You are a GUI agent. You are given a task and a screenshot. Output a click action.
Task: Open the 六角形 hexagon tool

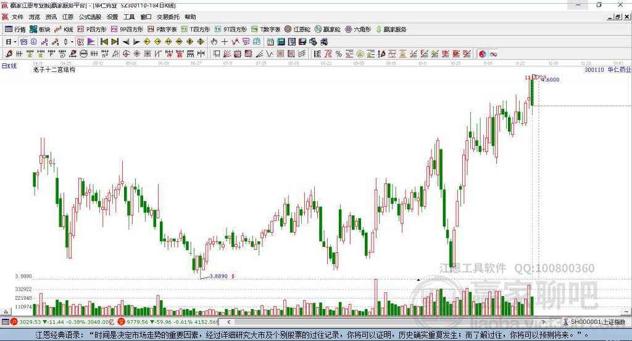click(358, 30)
